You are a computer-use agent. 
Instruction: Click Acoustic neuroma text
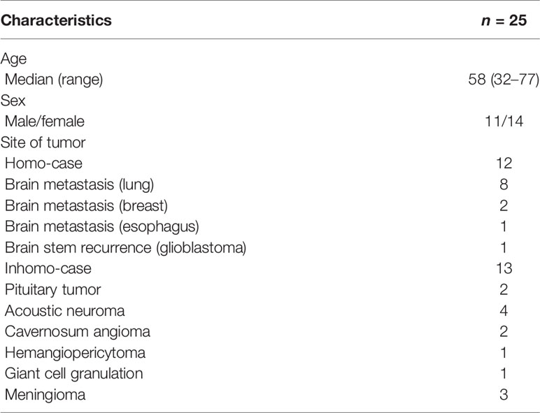[65, 311]
